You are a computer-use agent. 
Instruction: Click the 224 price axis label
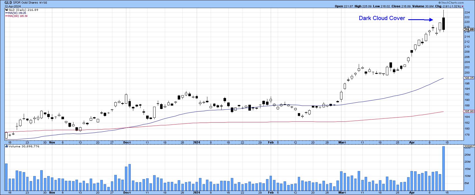point(467,12)
